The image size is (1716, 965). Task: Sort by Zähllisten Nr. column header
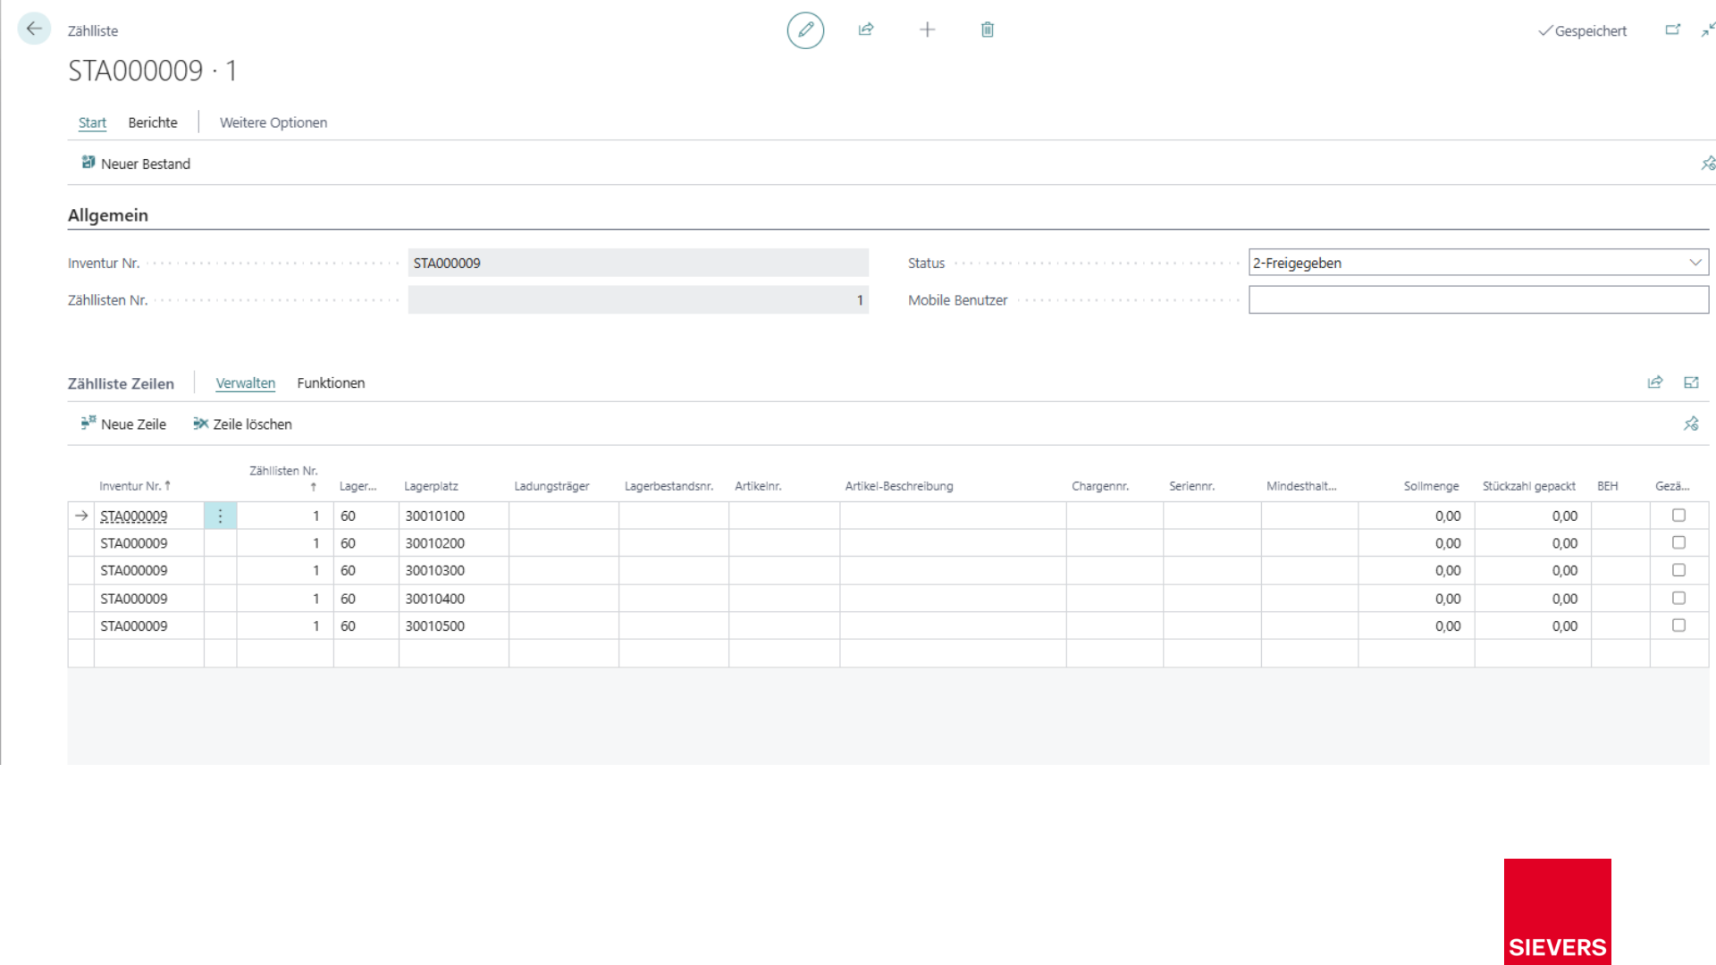point(283,478)
